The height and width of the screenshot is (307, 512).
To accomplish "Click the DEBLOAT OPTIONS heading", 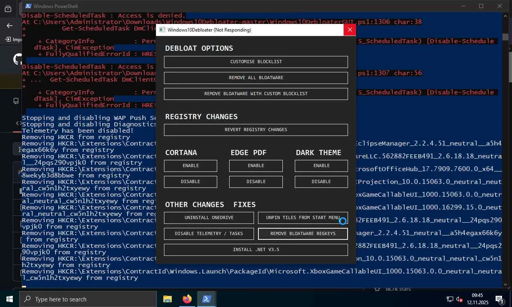I will tap(199, 48).
